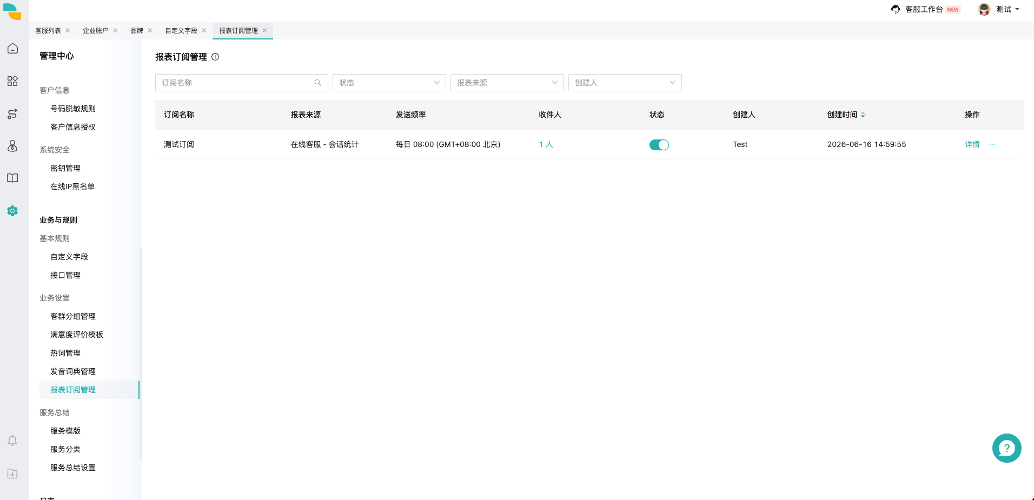The height and width of the screenshot is (500, 1034).
Task: Close the 报表订阅管理 tab
Action: click(x=264, y=30)
